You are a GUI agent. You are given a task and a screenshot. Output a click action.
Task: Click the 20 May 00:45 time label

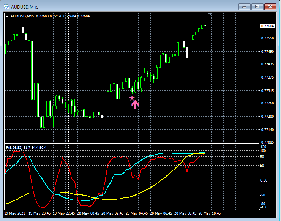coord(88,213)
